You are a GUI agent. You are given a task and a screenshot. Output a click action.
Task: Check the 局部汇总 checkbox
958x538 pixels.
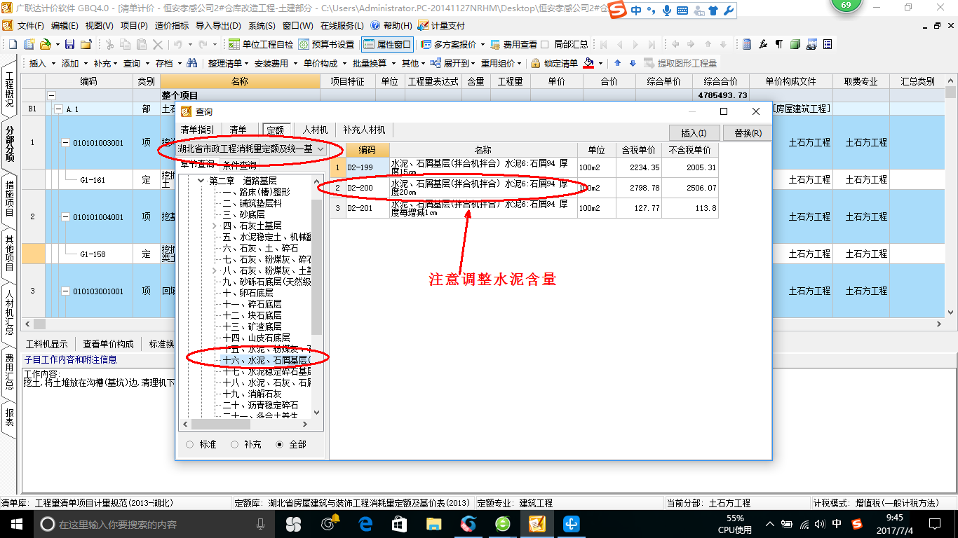tap(545, 44)
